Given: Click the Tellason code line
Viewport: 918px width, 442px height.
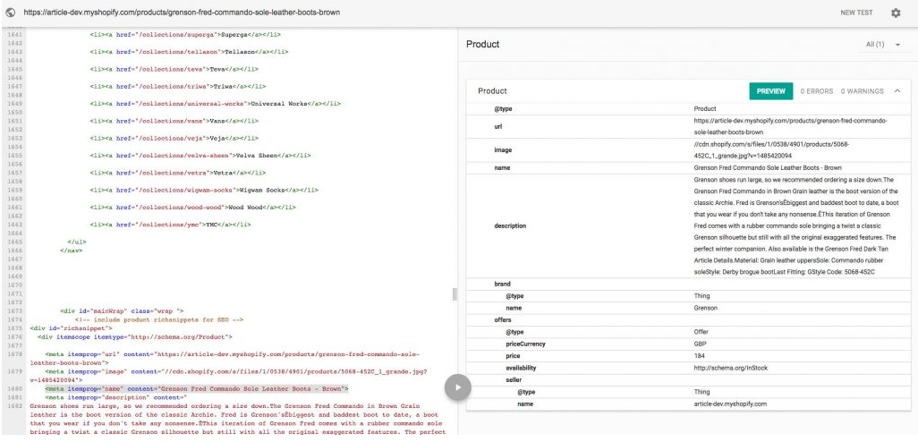Looking at the screenshot, I should click(189, 52).
